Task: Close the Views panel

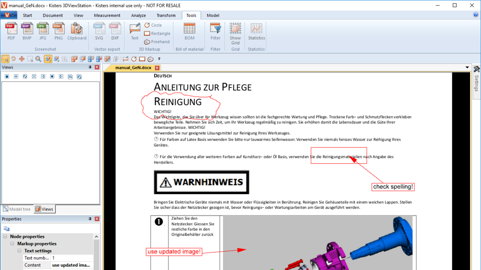Action: [97, 67]
